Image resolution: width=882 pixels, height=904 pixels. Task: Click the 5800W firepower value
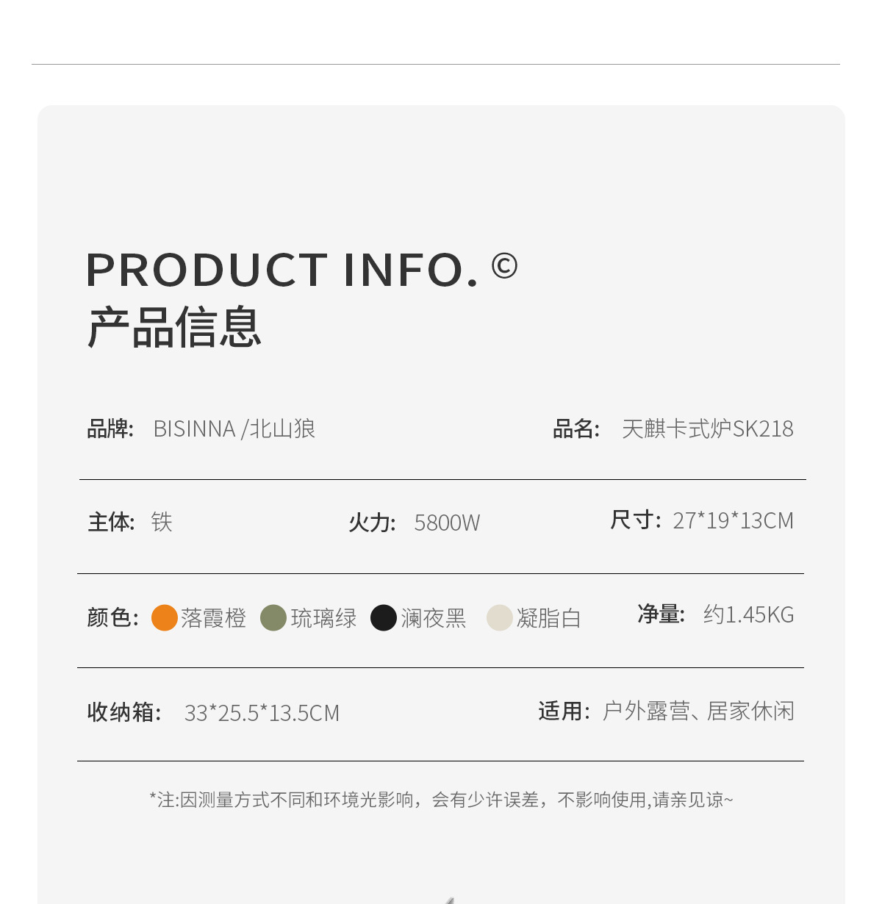[447, 523]
